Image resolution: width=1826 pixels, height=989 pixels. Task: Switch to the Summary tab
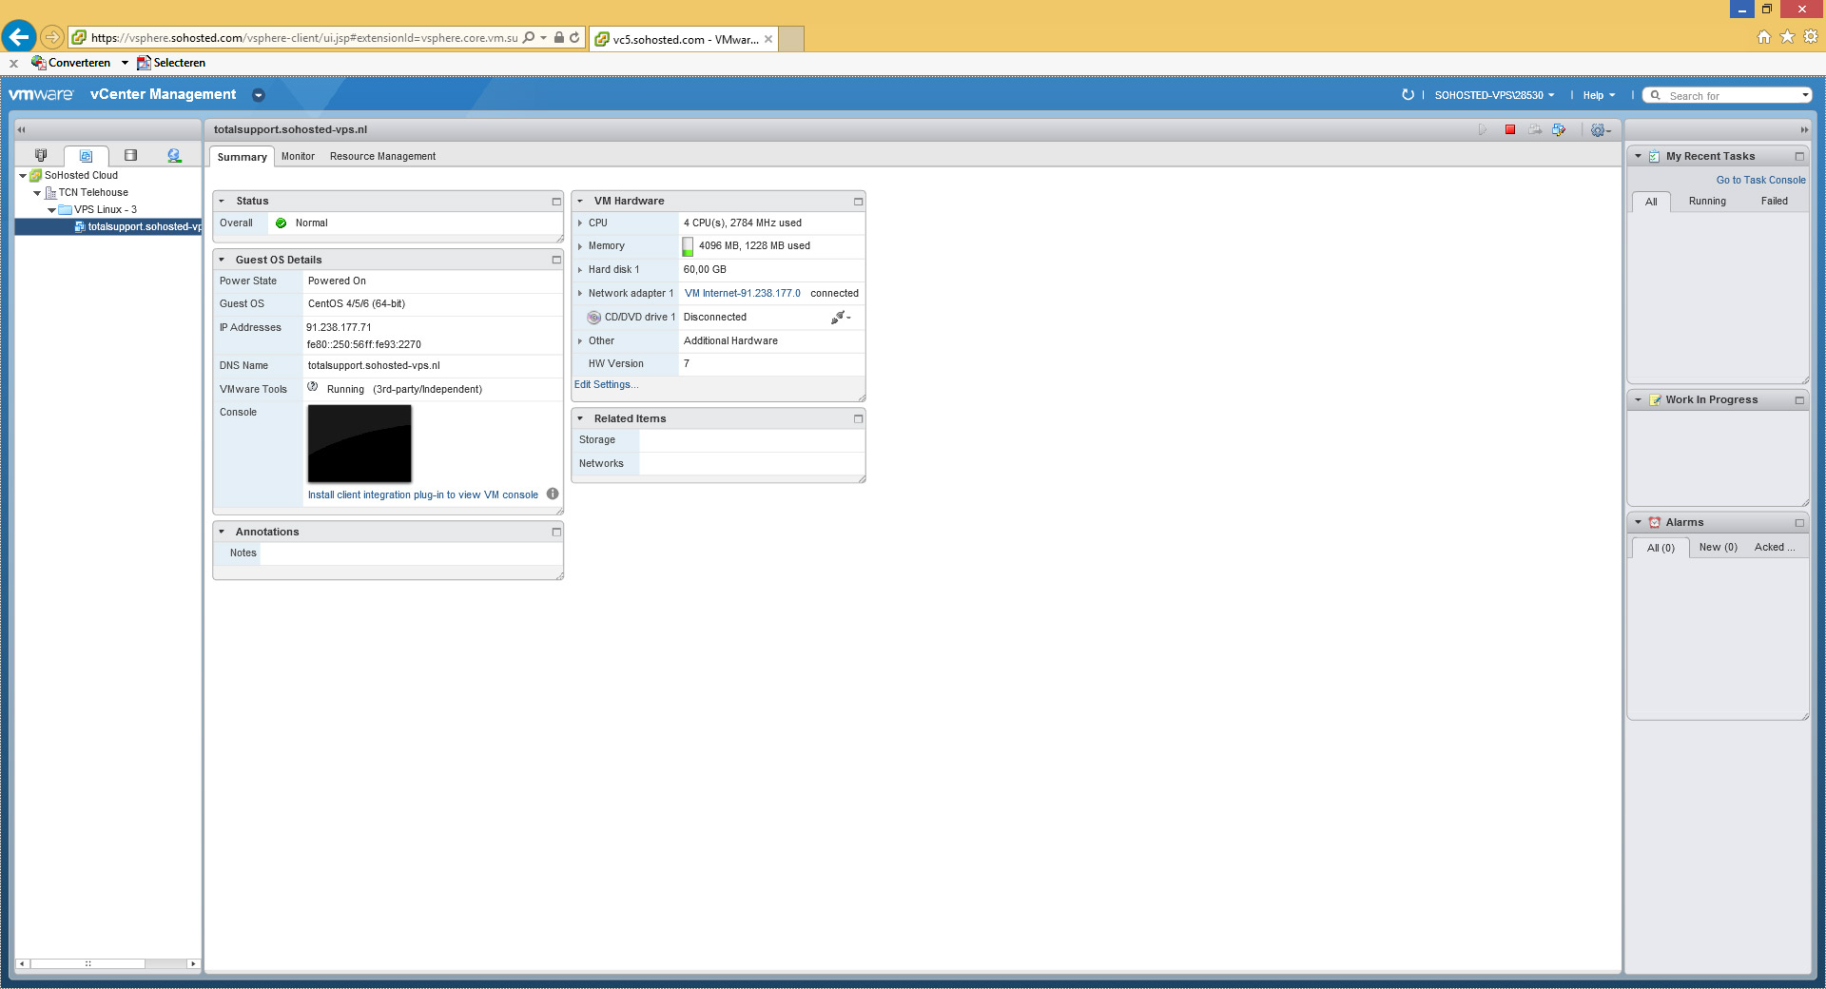242,157
